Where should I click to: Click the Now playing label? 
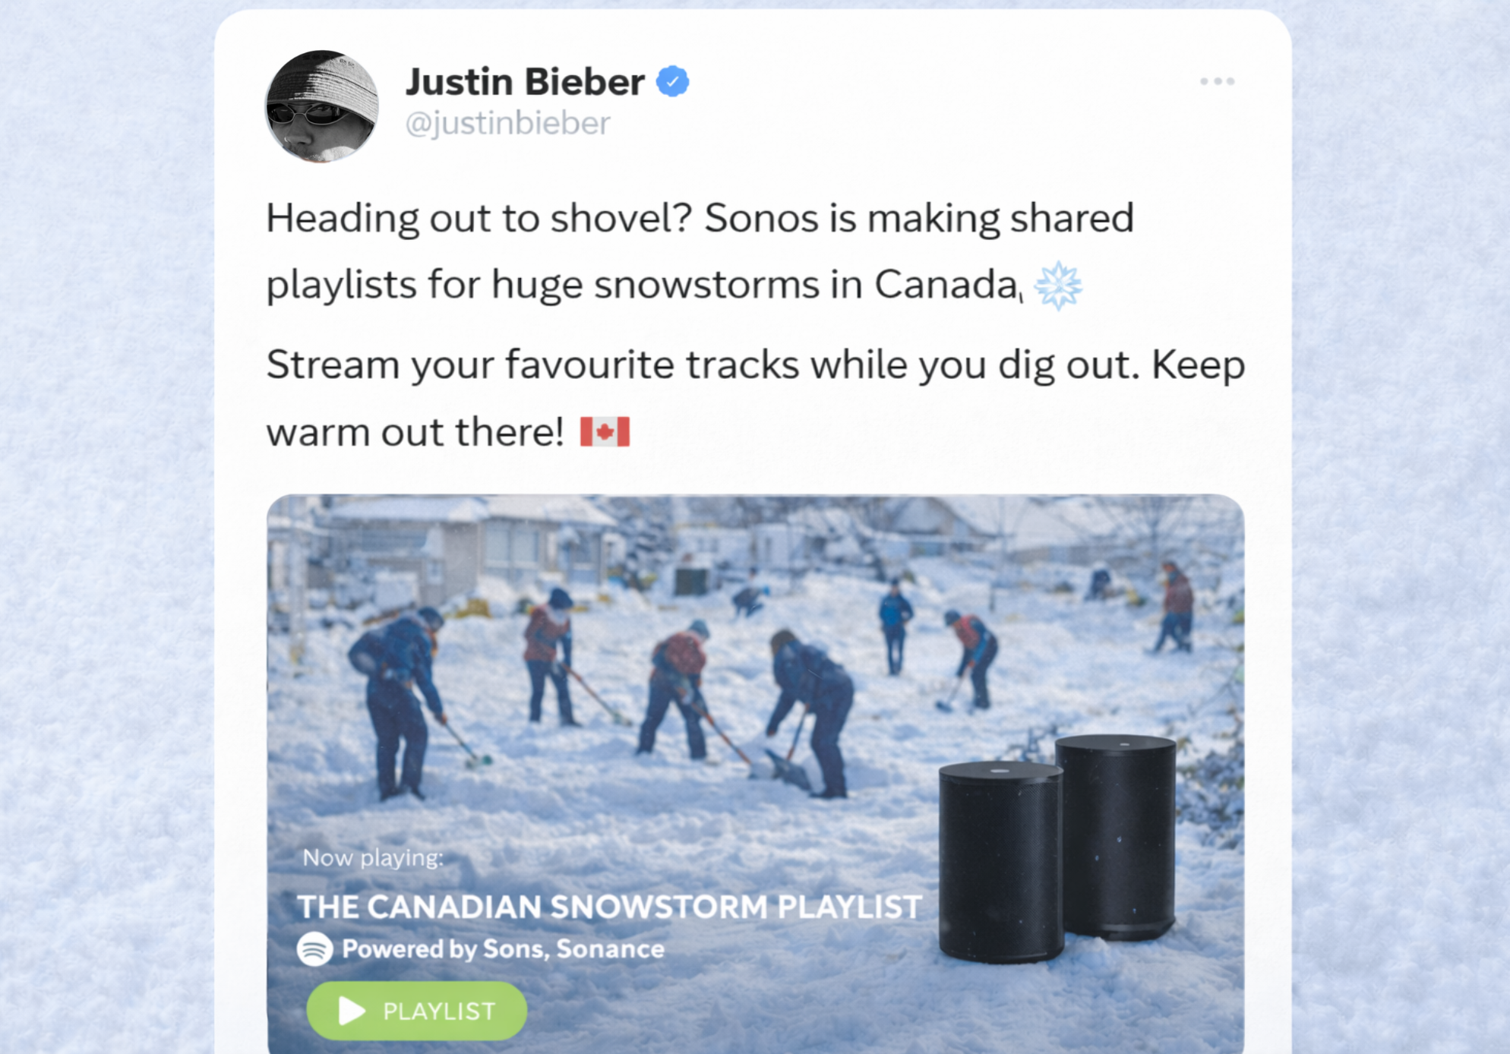tap(373, 858)
